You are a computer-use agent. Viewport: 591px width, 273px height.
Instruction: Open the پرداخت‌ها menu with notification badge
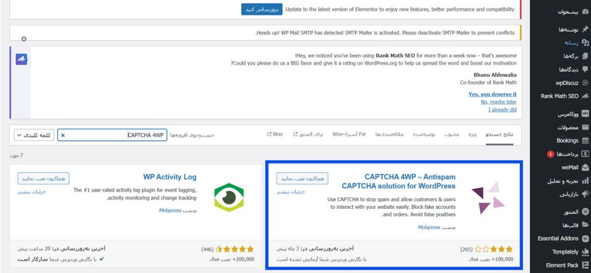point(563,154)
